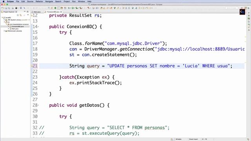Collapse the com.basededatos.conexion package node
The width and height of the screenshot is (251, 141).
click(6, 24)
